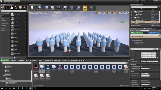Click Add Component button
Screen dimensions: 161x90
(x=137, y=33)
